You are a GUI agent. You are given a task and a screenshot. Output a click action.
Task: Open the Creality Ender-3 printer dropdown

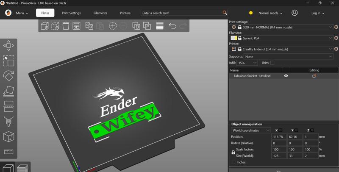pyautogui.click(x=281, y=49)
